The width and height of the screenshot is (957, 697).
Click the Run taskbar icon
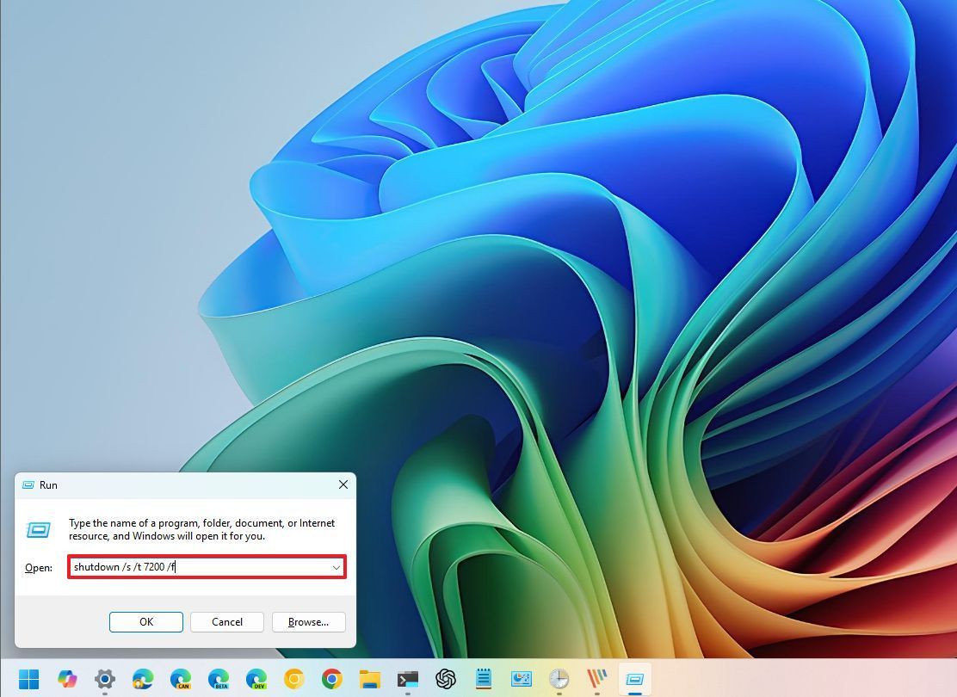pyautogui.click(x=635, y=679)
